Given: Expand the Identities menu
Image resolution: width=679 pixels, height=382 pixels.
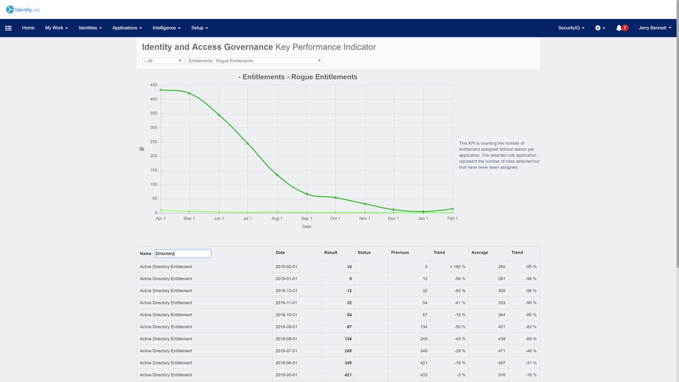Looking at the screenshot, I should point(90,29).
